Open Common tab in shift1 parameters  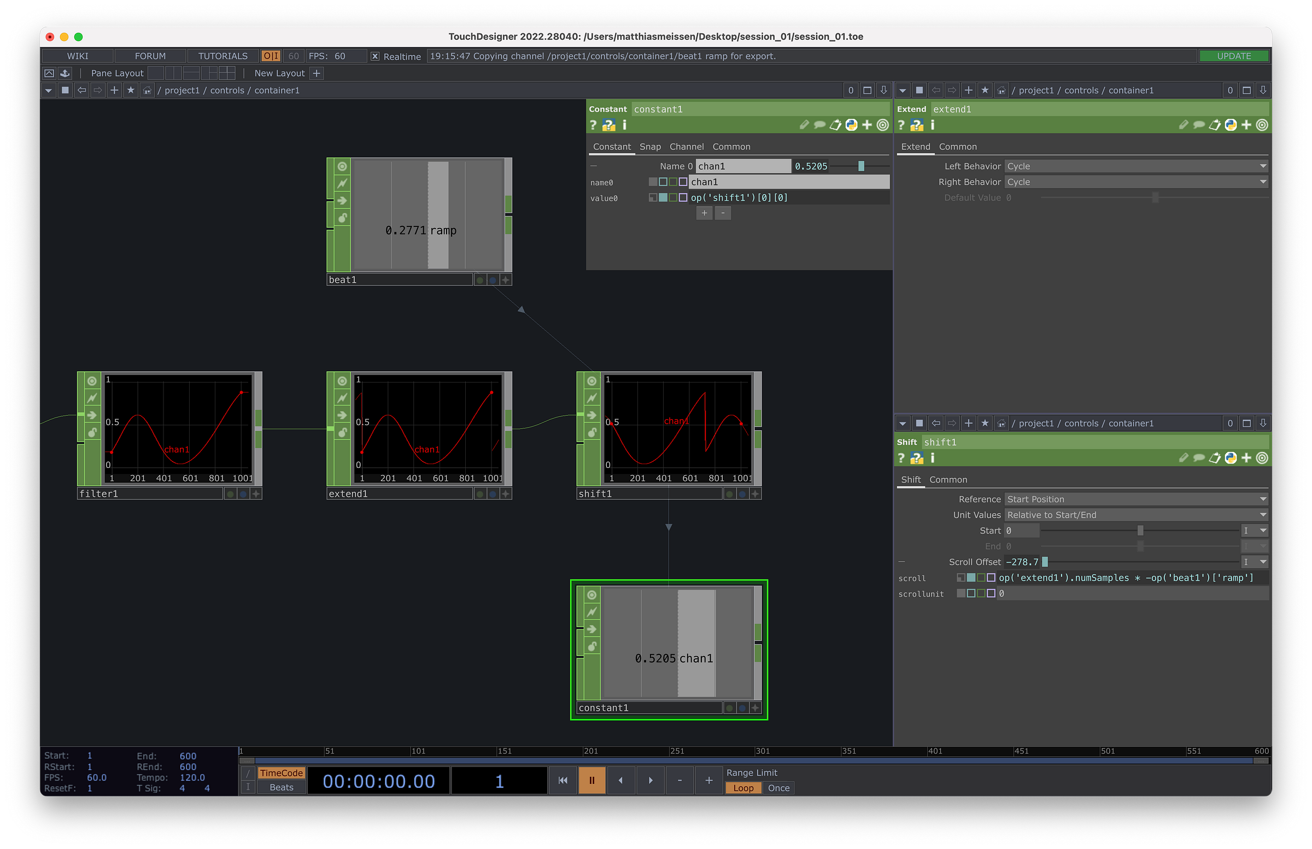click(947, 479)
